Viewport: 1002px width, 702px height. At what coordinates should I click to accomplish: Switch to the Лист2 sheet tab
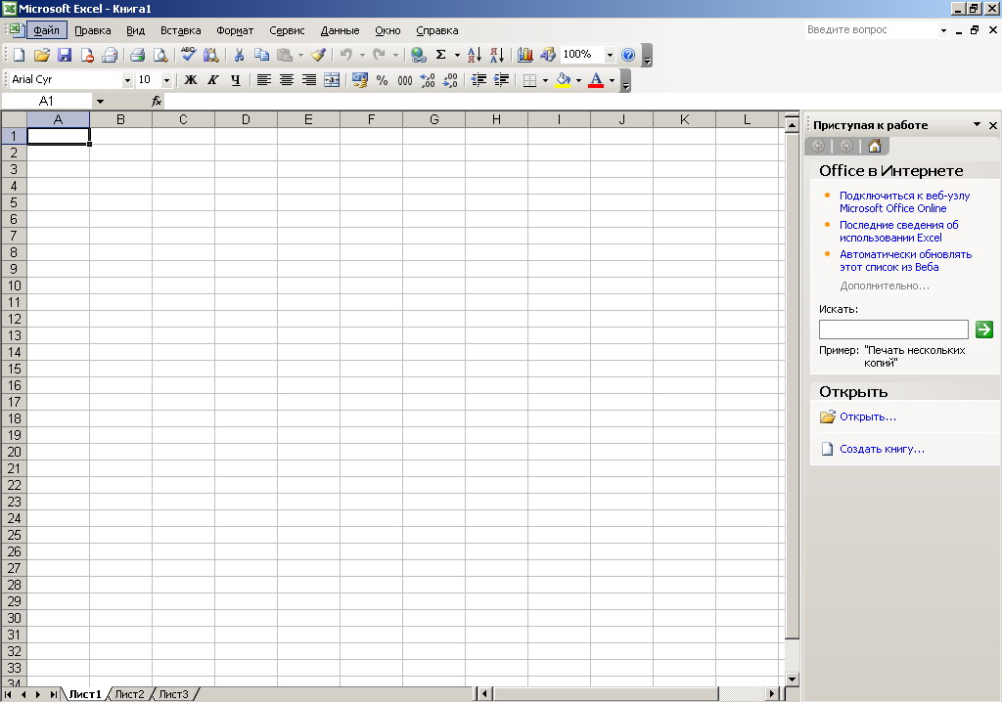coord(129,694)
